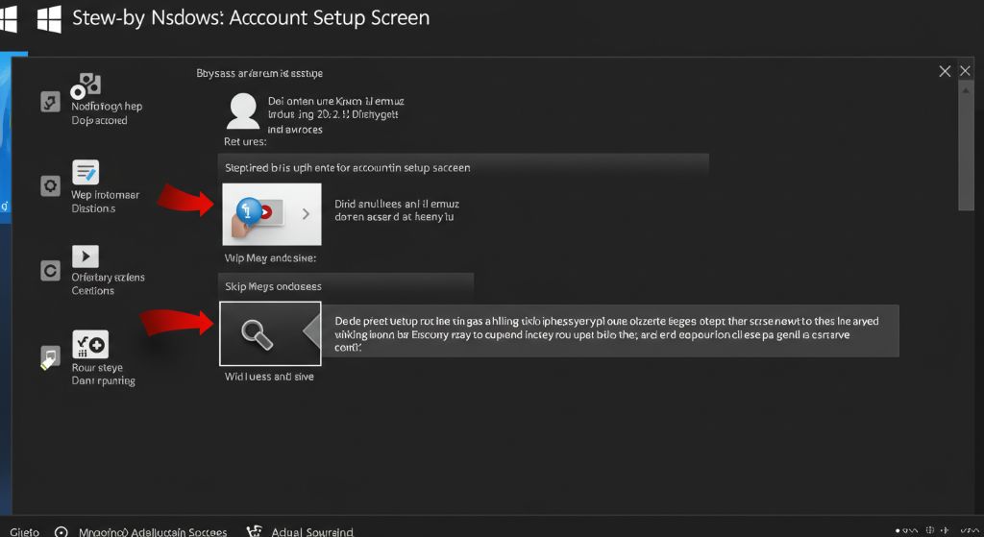Click the gear cluster icon above Nodfotogh hep
Image resolution: width=984 pixels, height=537 pixels.
point(86,85)
